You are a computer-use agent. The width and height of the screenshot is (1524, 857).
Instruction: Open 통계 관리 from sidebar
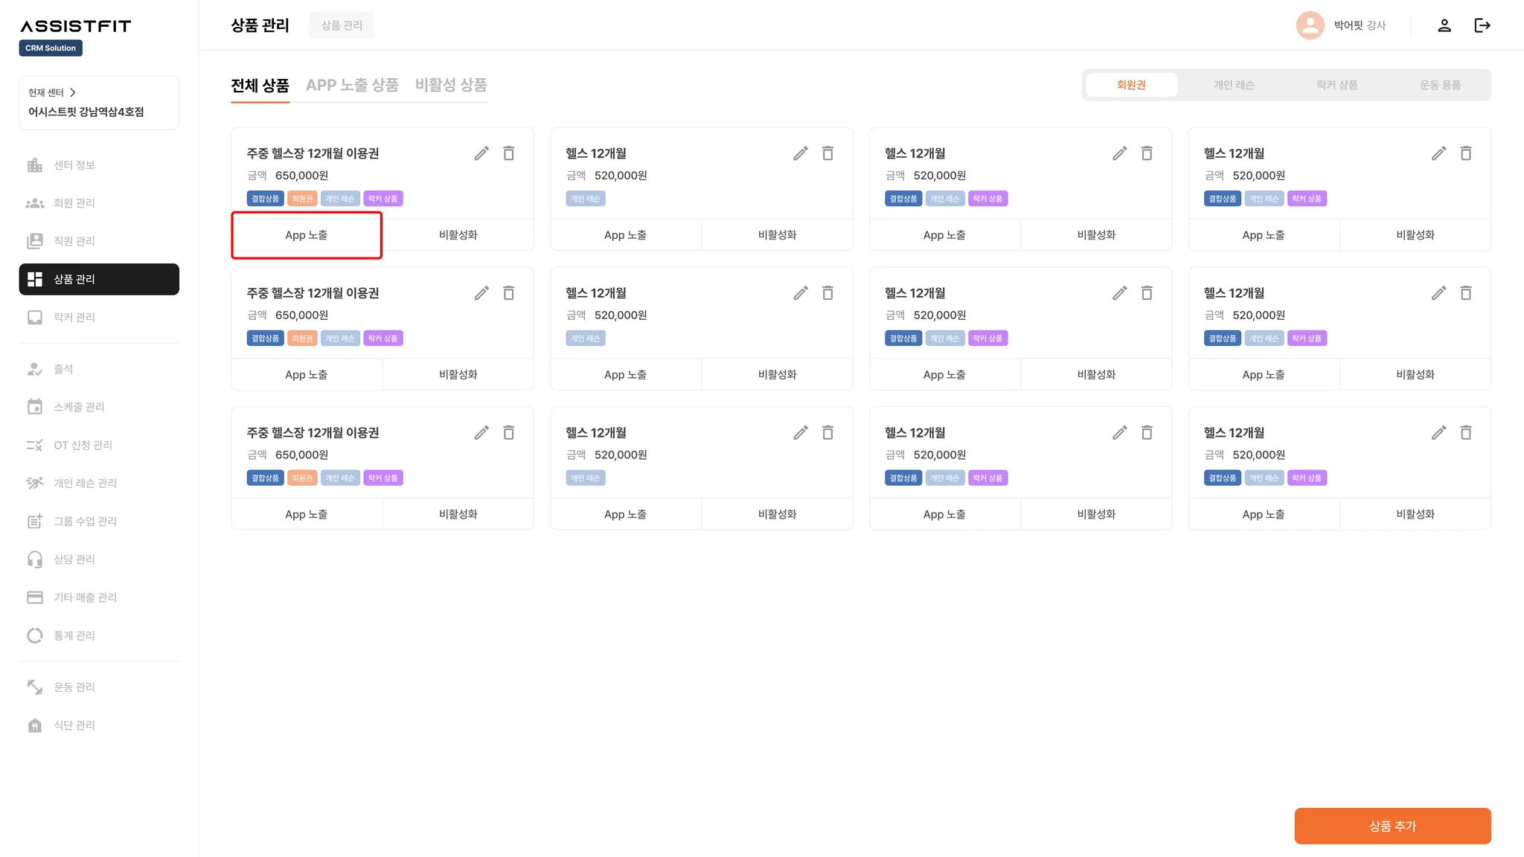[x=74, y=635]
